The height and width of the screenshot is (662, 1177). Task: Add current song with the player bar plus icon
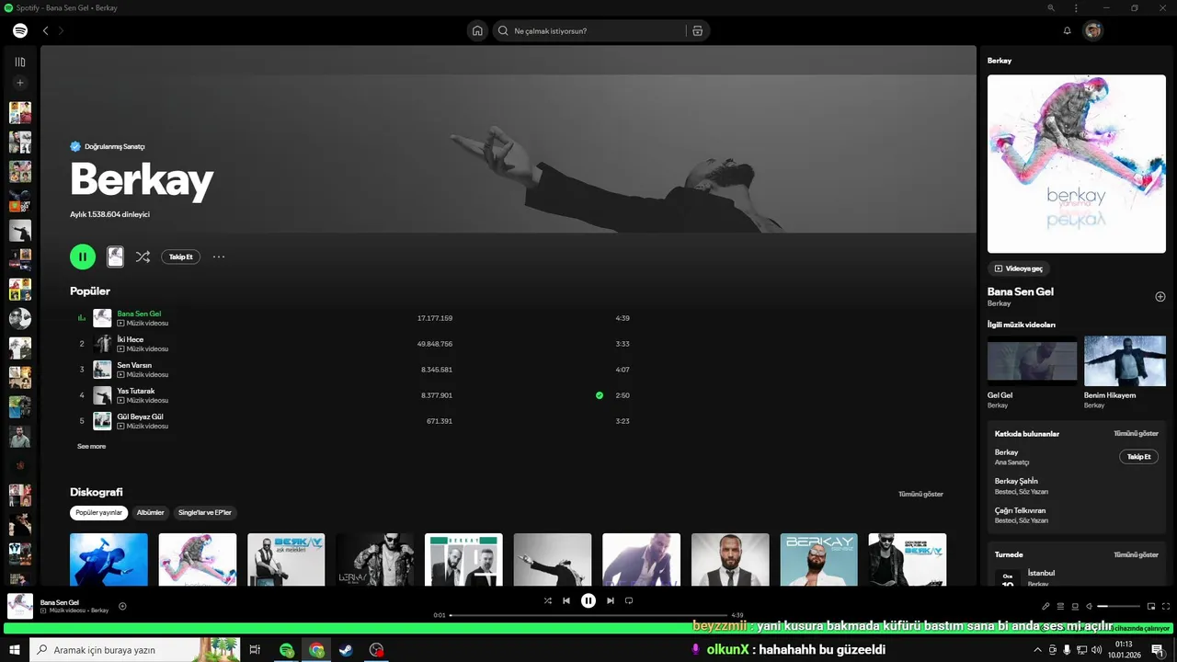122,606
